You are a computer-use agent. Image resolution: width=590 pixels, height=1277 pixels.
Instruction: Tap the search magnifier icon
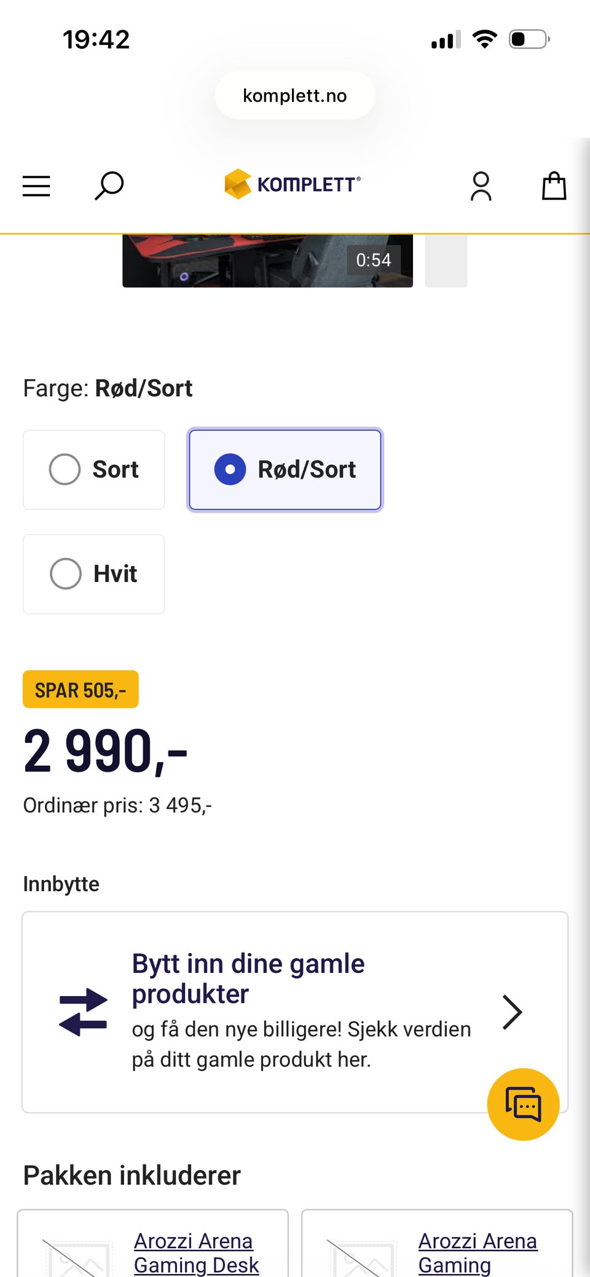point(109,186)
